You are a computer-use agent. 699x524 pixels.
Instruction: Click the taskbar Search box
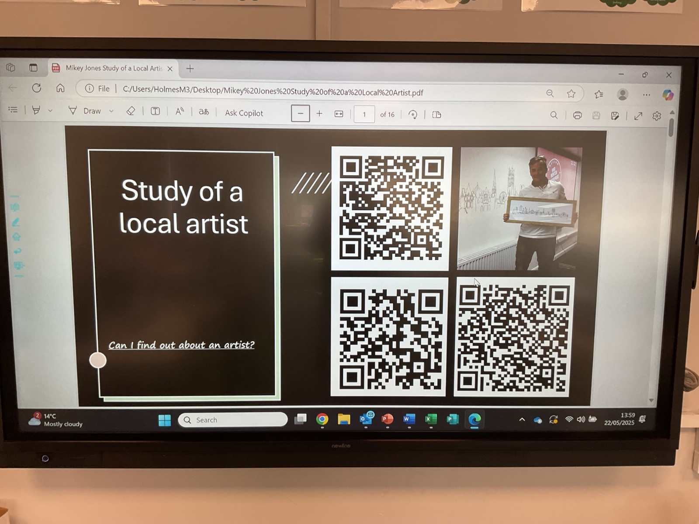click(232, 420)
